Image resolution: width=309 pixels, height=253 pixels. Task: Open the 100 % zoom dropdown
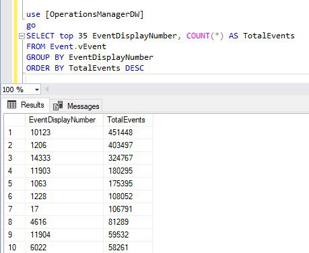tap(37, 89)
